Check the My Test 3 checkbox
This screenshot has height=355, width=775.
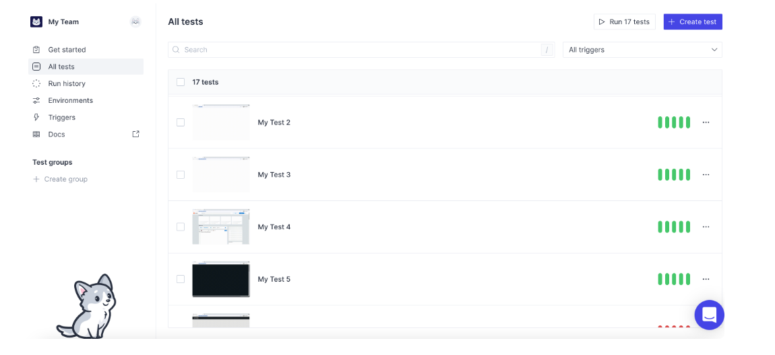[x=181, y=175]
